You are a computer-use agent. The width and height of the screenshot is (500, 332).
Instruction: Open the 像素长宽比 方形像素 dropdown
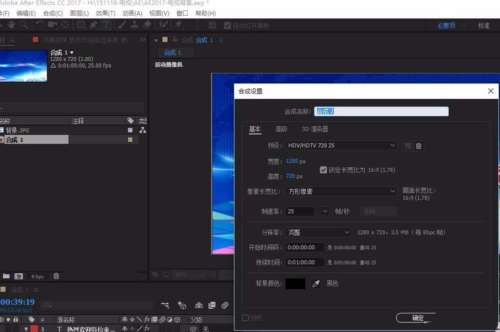click(x=341, y=190)
